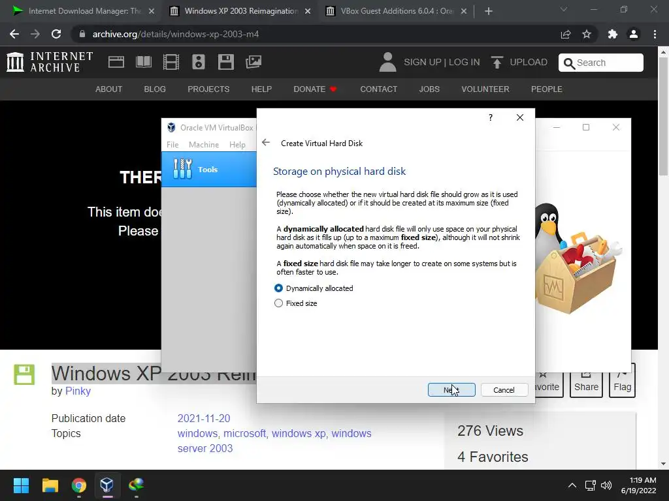Close the Windows XP 2003 Reimagination tab

[x=308, y=11]
